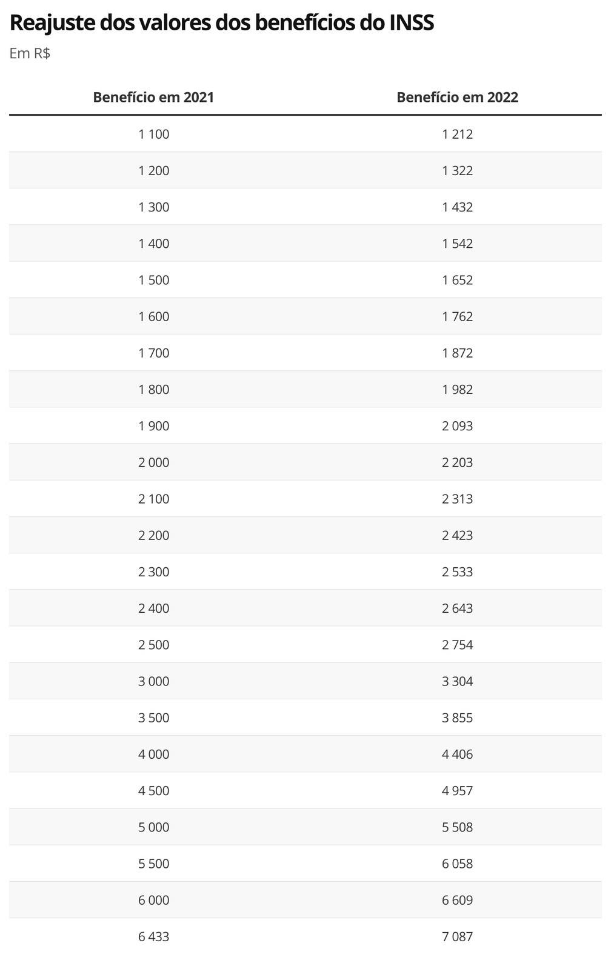The image size is (611, 963).
Task: Select the 6 433 maximum benefit cell
Action: pyautogui.click(x=154, y=936)
